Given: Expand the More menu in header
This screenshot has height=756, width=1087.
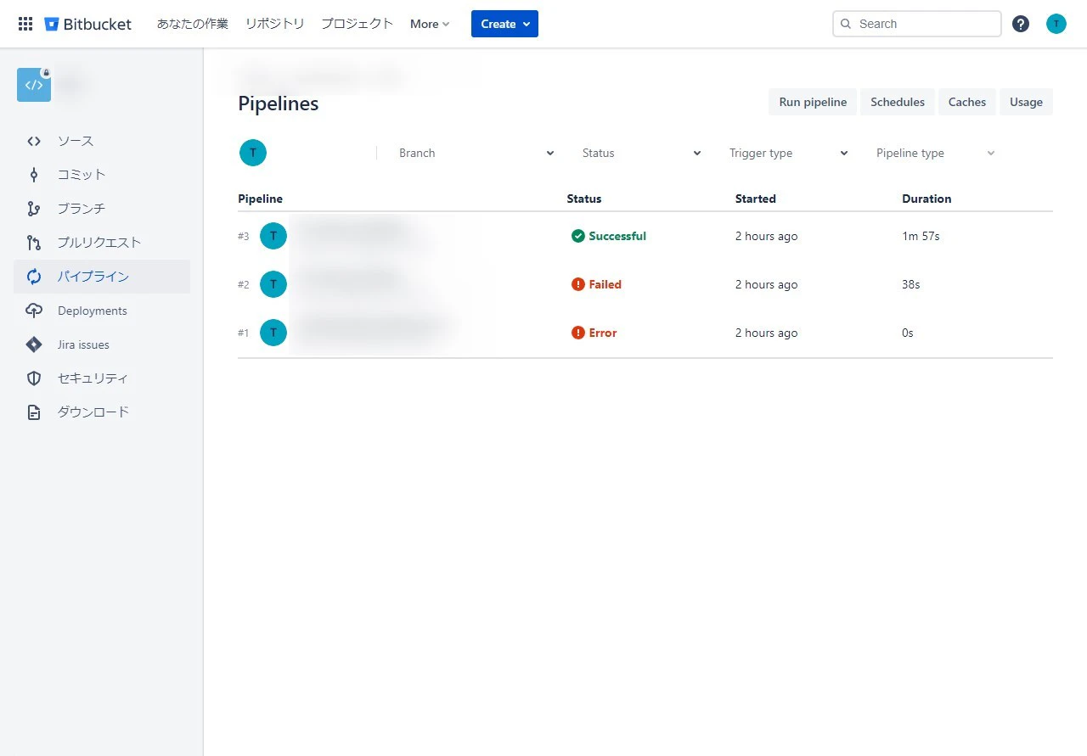Looking at the screenshot, I should 430,24.
